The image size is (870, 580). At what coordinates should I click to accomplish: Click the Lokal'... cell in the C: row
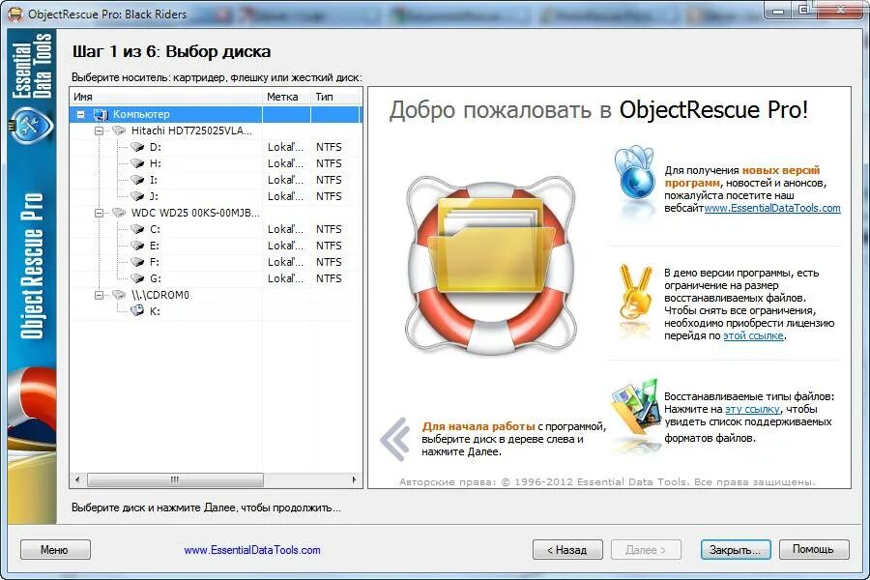click(285, 229)
